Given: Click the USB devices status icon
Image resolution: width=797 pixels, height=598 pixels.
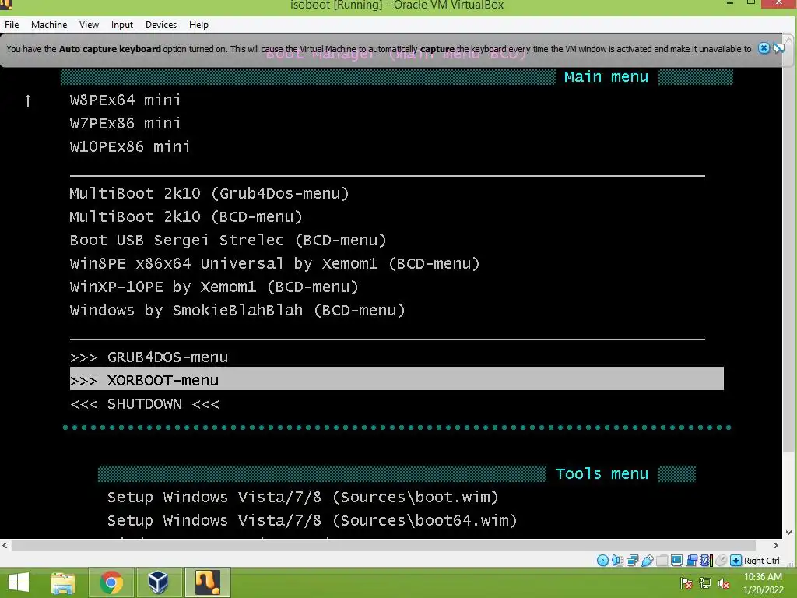Looking at the screenshot, I should coord(647,561).
